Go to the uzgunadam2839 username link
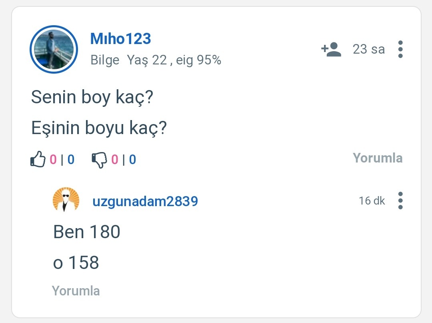Image resolution: width=432 pixels, height=323 pixels. (x=145, y=201)
